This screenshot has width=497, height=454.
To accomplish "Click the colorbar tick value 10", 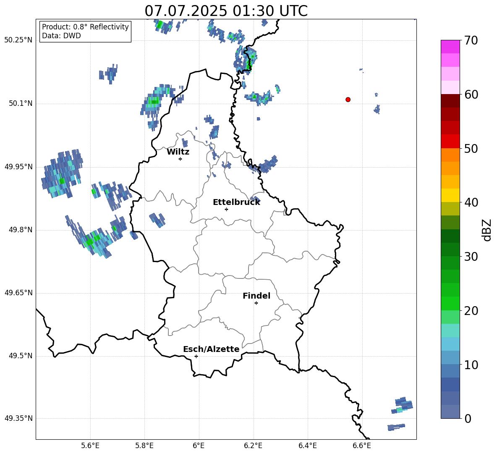I will pyautogui.click(x=471, y=365).
